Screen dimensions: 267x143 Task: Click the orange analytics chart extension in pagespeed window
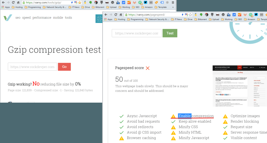coord(240,15)
